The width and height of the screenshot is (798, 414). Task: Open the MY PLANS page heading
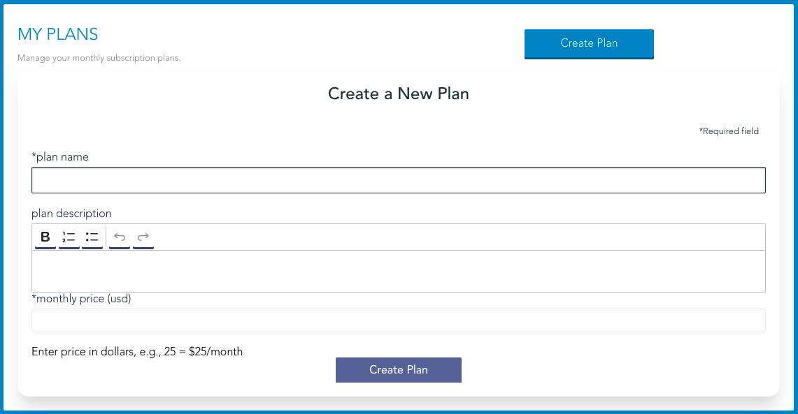pos(58,34)
